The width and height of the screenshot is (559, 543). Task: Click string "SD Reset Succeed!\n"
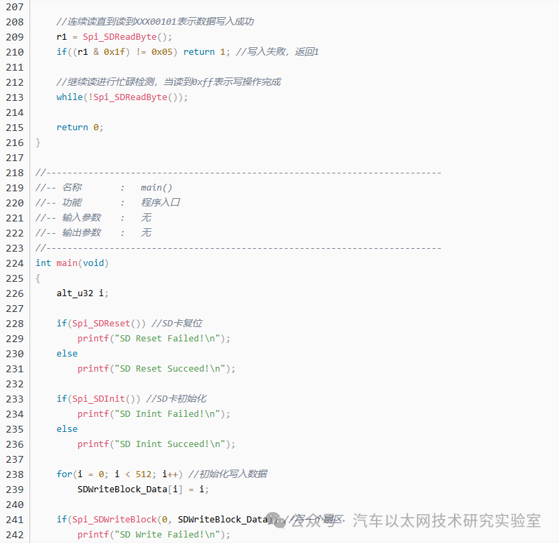point(170,369)
